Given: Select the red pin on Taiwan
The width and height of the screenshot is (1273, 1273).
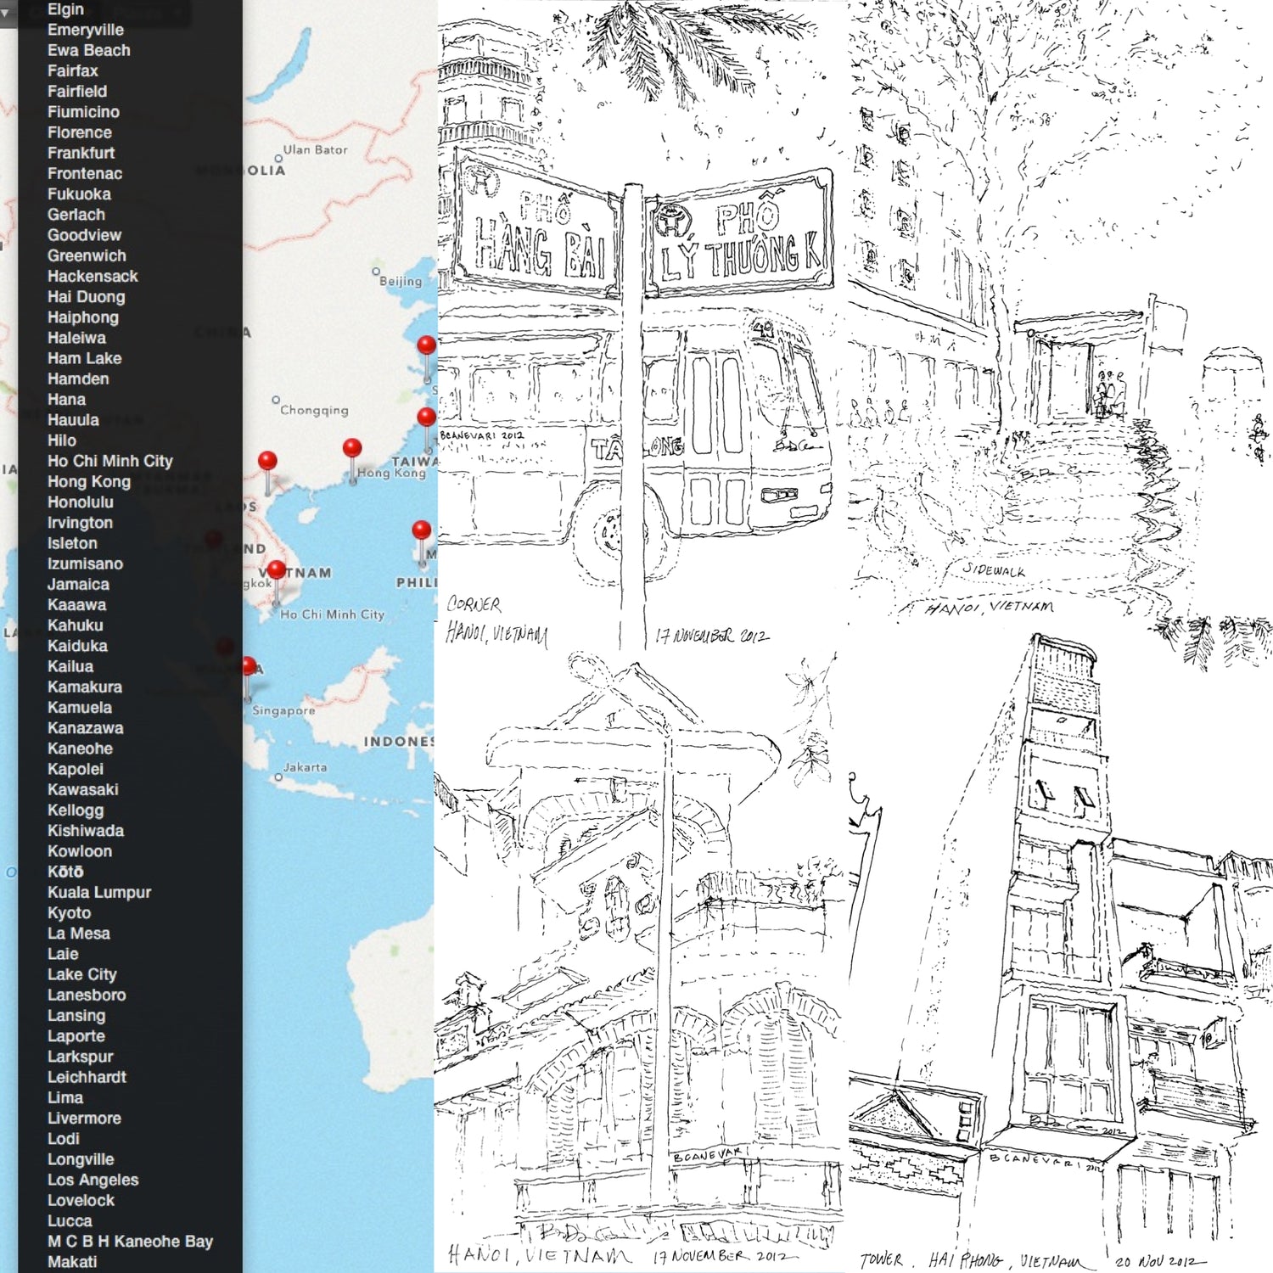Looking at the screenshot, I should coord(426,418).
